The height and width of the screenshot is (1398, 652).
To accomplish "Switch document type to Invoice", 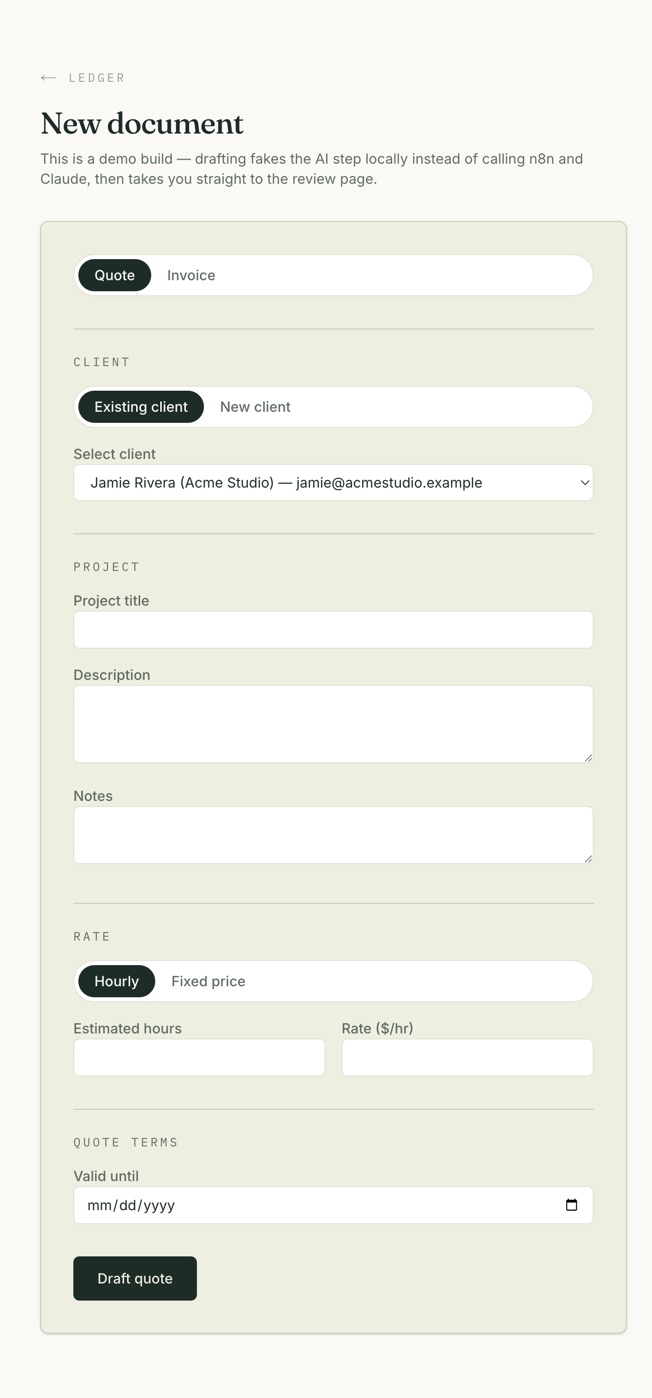I will pyautogui.click(x=191, y=275).
